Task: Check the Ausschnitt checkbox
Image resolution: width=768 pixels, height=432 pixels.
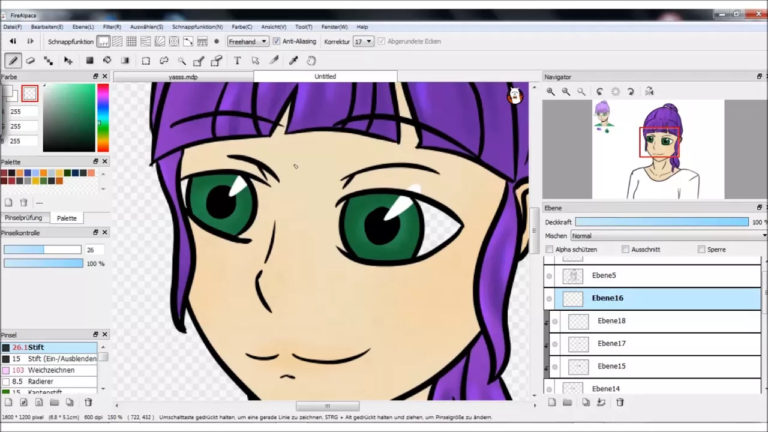Action: coord(625,249)
